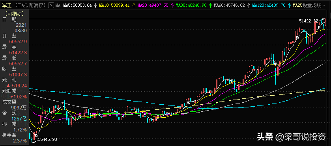
Task: Toggle the MA5 moving average label
Action: 77,5
